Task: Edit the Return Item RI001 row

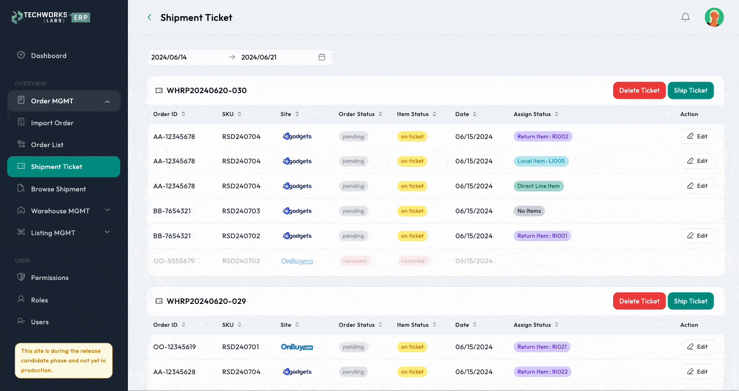Action: click(697, 236)
